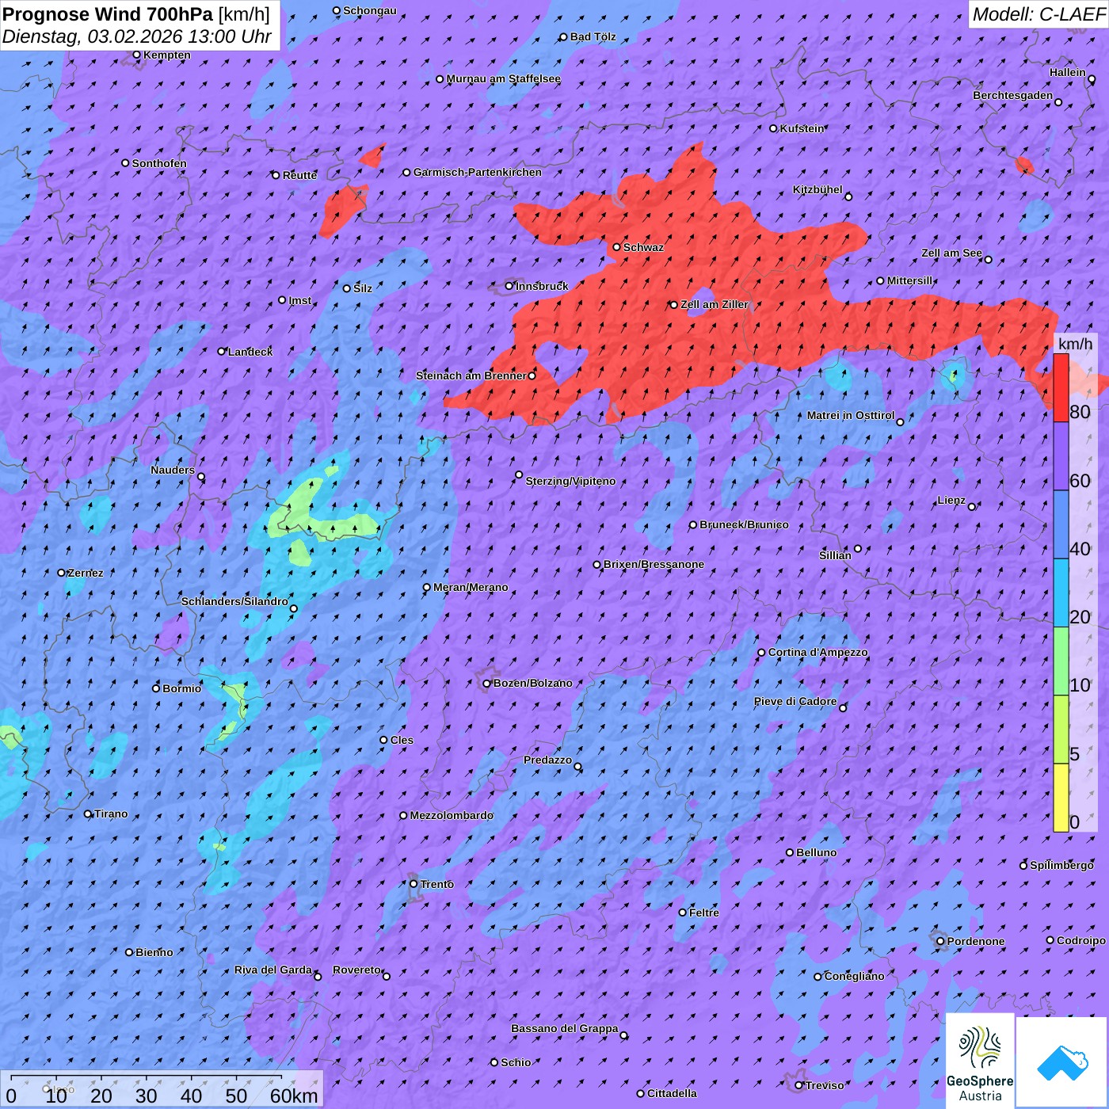Viewport: 1109px width, 1109px height.
Task: Click the 'Modell: C-LAEF' label
Action: 1038,14
